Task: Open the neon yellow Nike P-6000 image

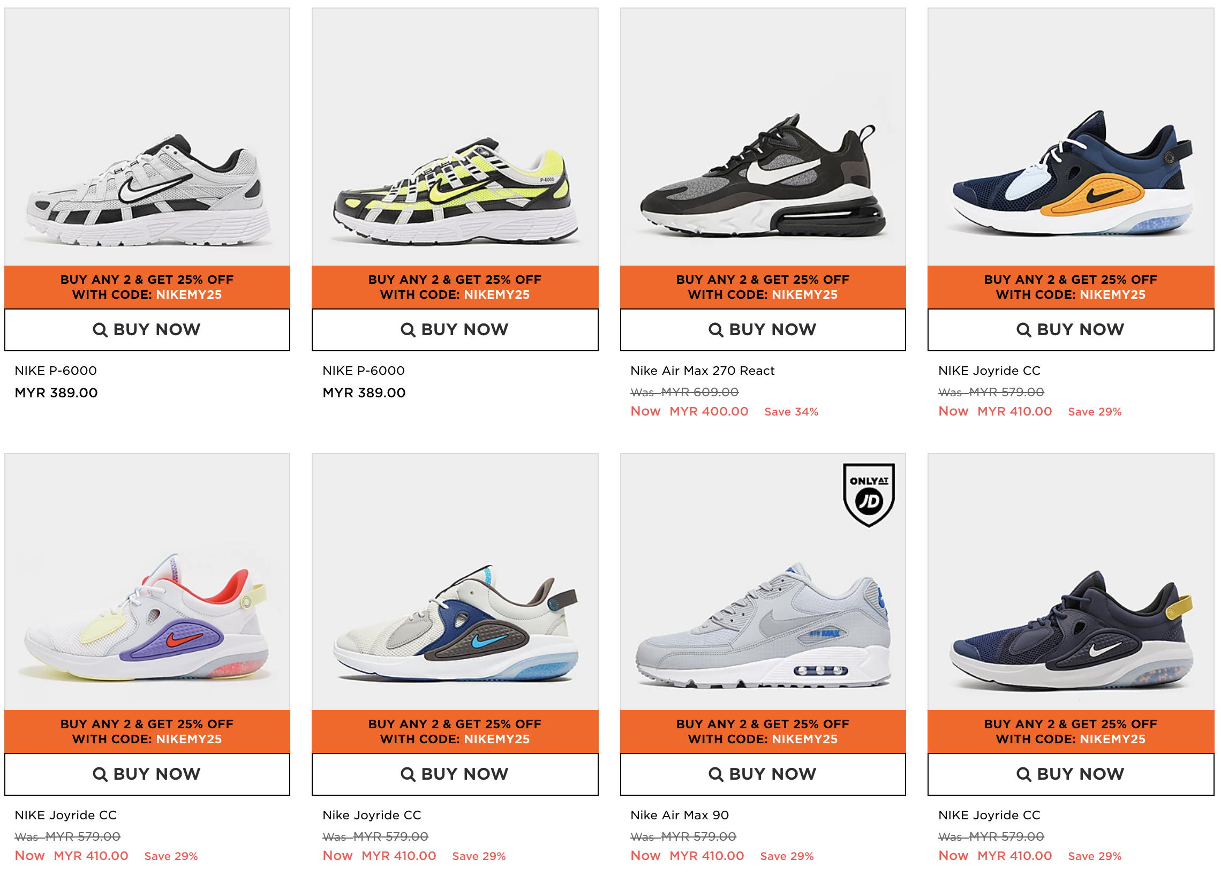Action: tap(455, 137)
